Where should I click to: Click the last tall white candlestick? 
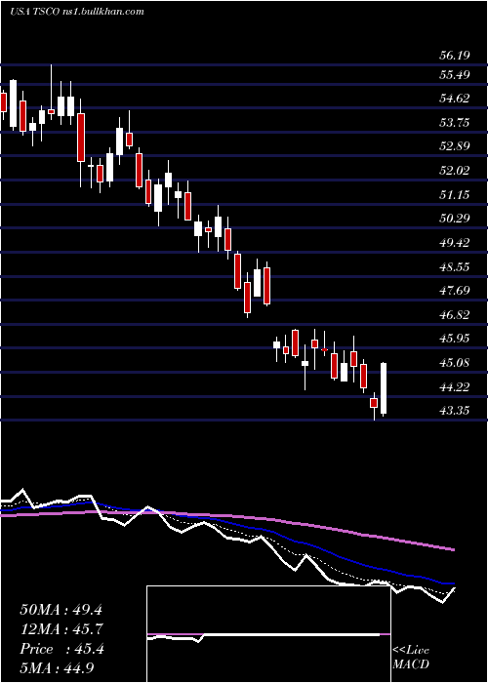384,388
